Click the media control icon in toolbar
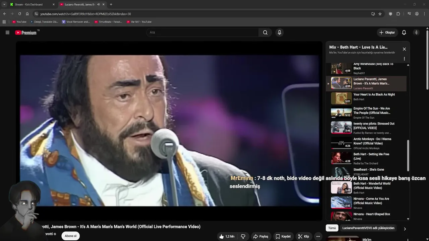This screenshot has height=241, width=429. (409, 14)
